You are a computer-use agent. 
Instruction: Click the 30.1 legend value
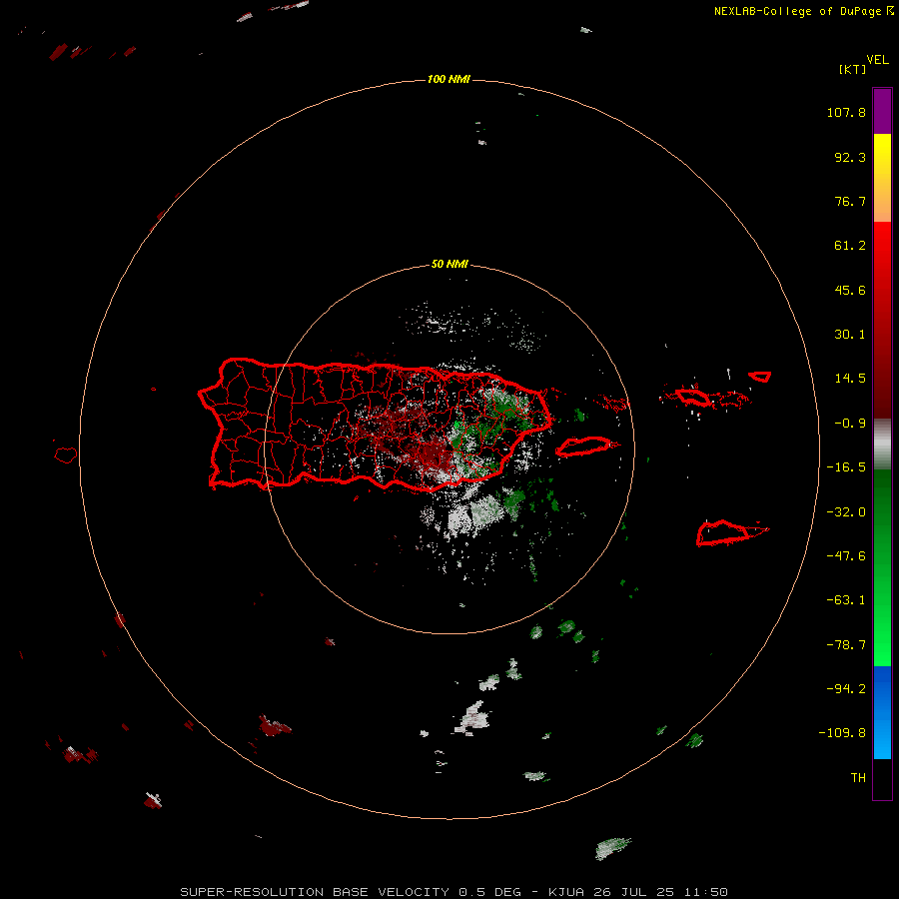coord(850,335)
